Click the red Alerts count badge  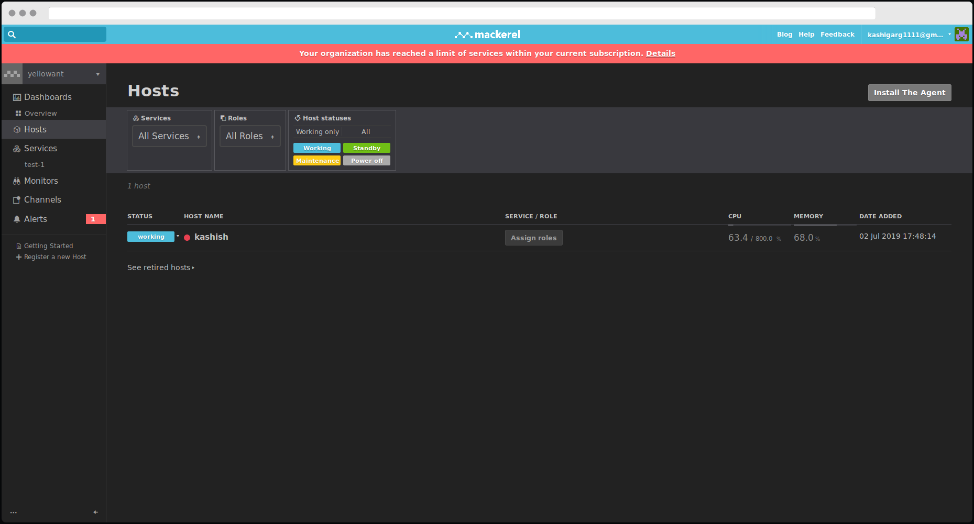95,219
